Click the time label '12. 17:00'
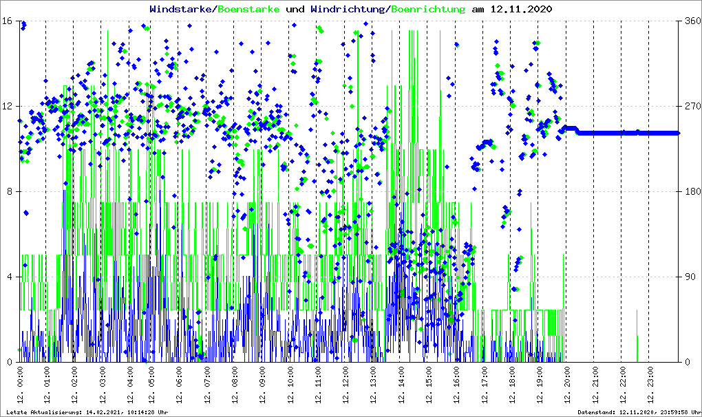The width and height of the screenshot is (702, 417). tap(484, 385)
